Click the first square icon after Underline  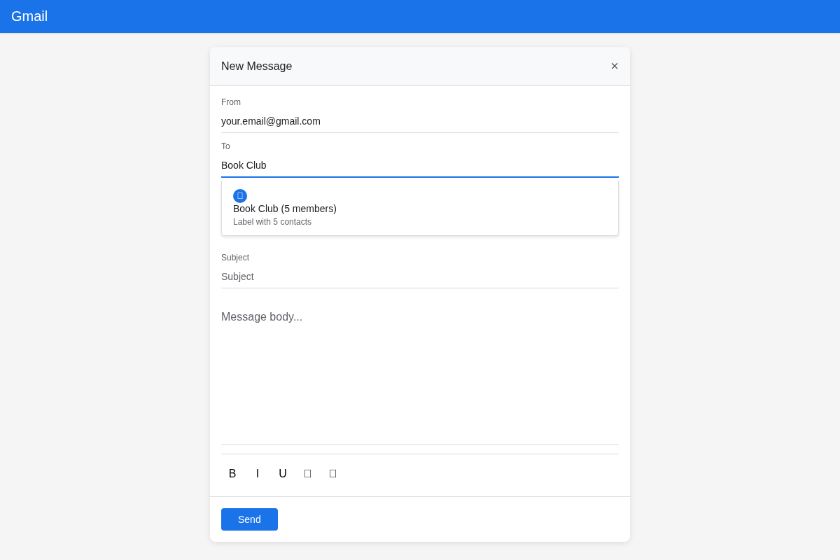click(307, 473)
